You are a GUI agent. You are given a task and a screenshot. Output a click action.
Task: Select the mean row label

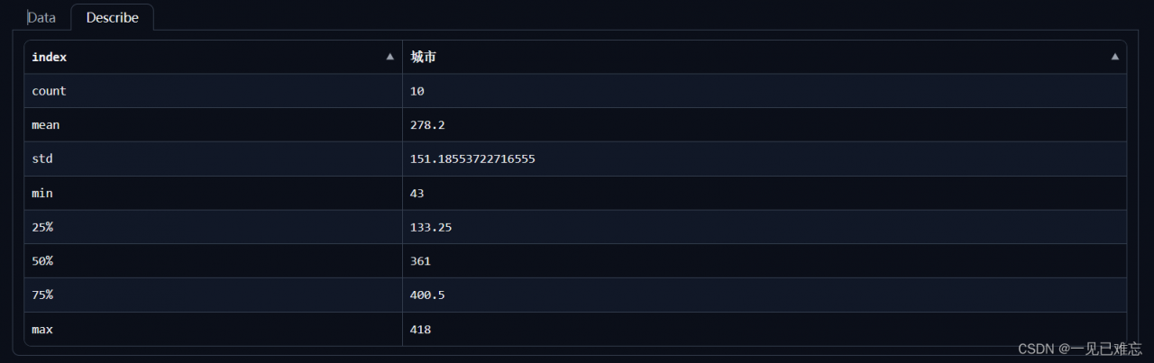click(x=45, y=125)
